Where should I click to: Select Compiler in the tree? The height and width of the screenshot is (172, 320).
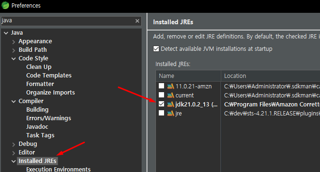31,101
